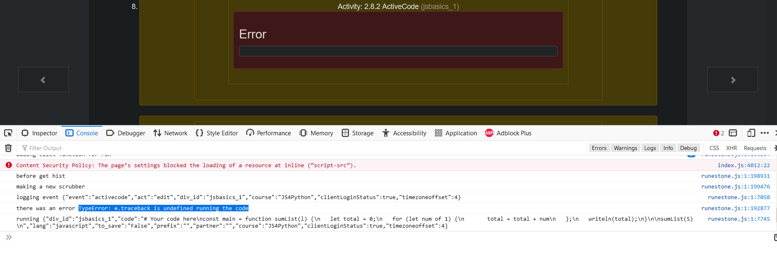Open source link index.js:4012:22

click(743, 166)
